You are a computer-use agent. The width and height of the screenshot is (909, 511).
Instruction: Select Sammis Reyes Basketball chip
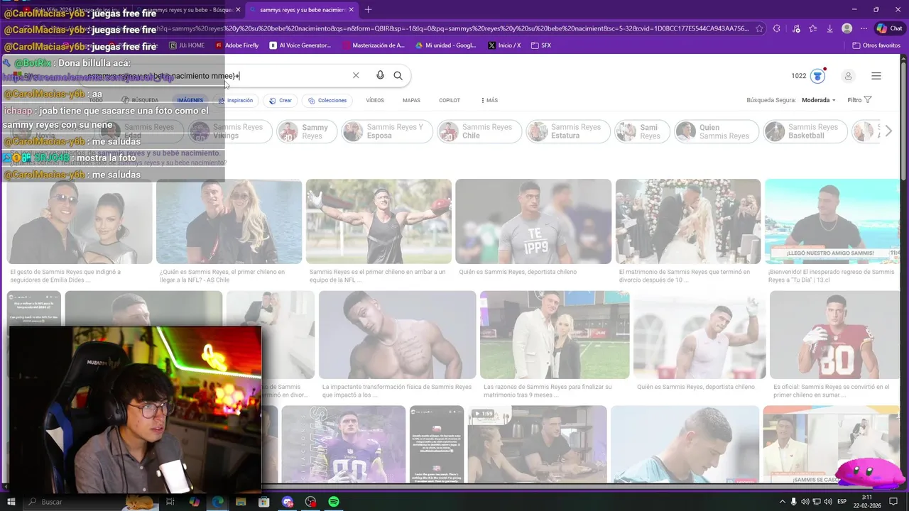click(806, 131)
